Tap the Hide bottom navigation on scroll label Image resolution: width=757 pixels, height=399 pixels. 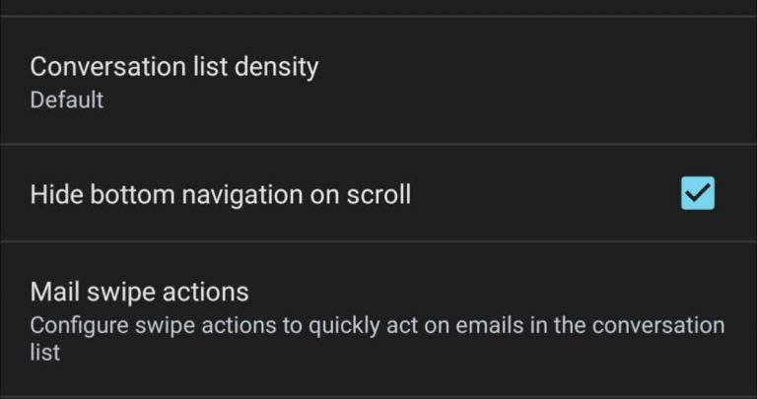pos(220,194)
